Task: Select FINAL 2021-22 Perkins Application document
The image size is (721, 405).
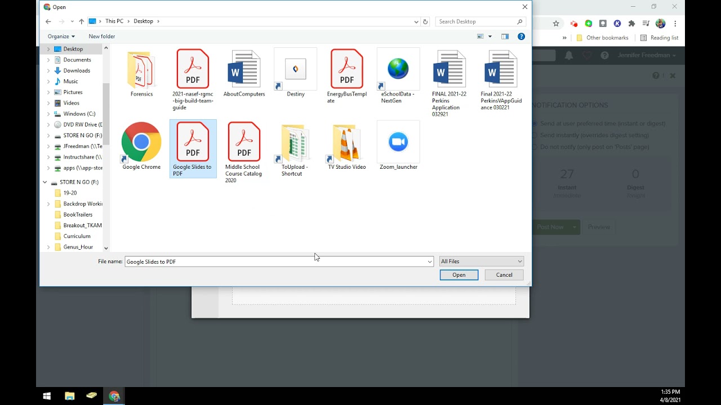Action: pos(449,69)
